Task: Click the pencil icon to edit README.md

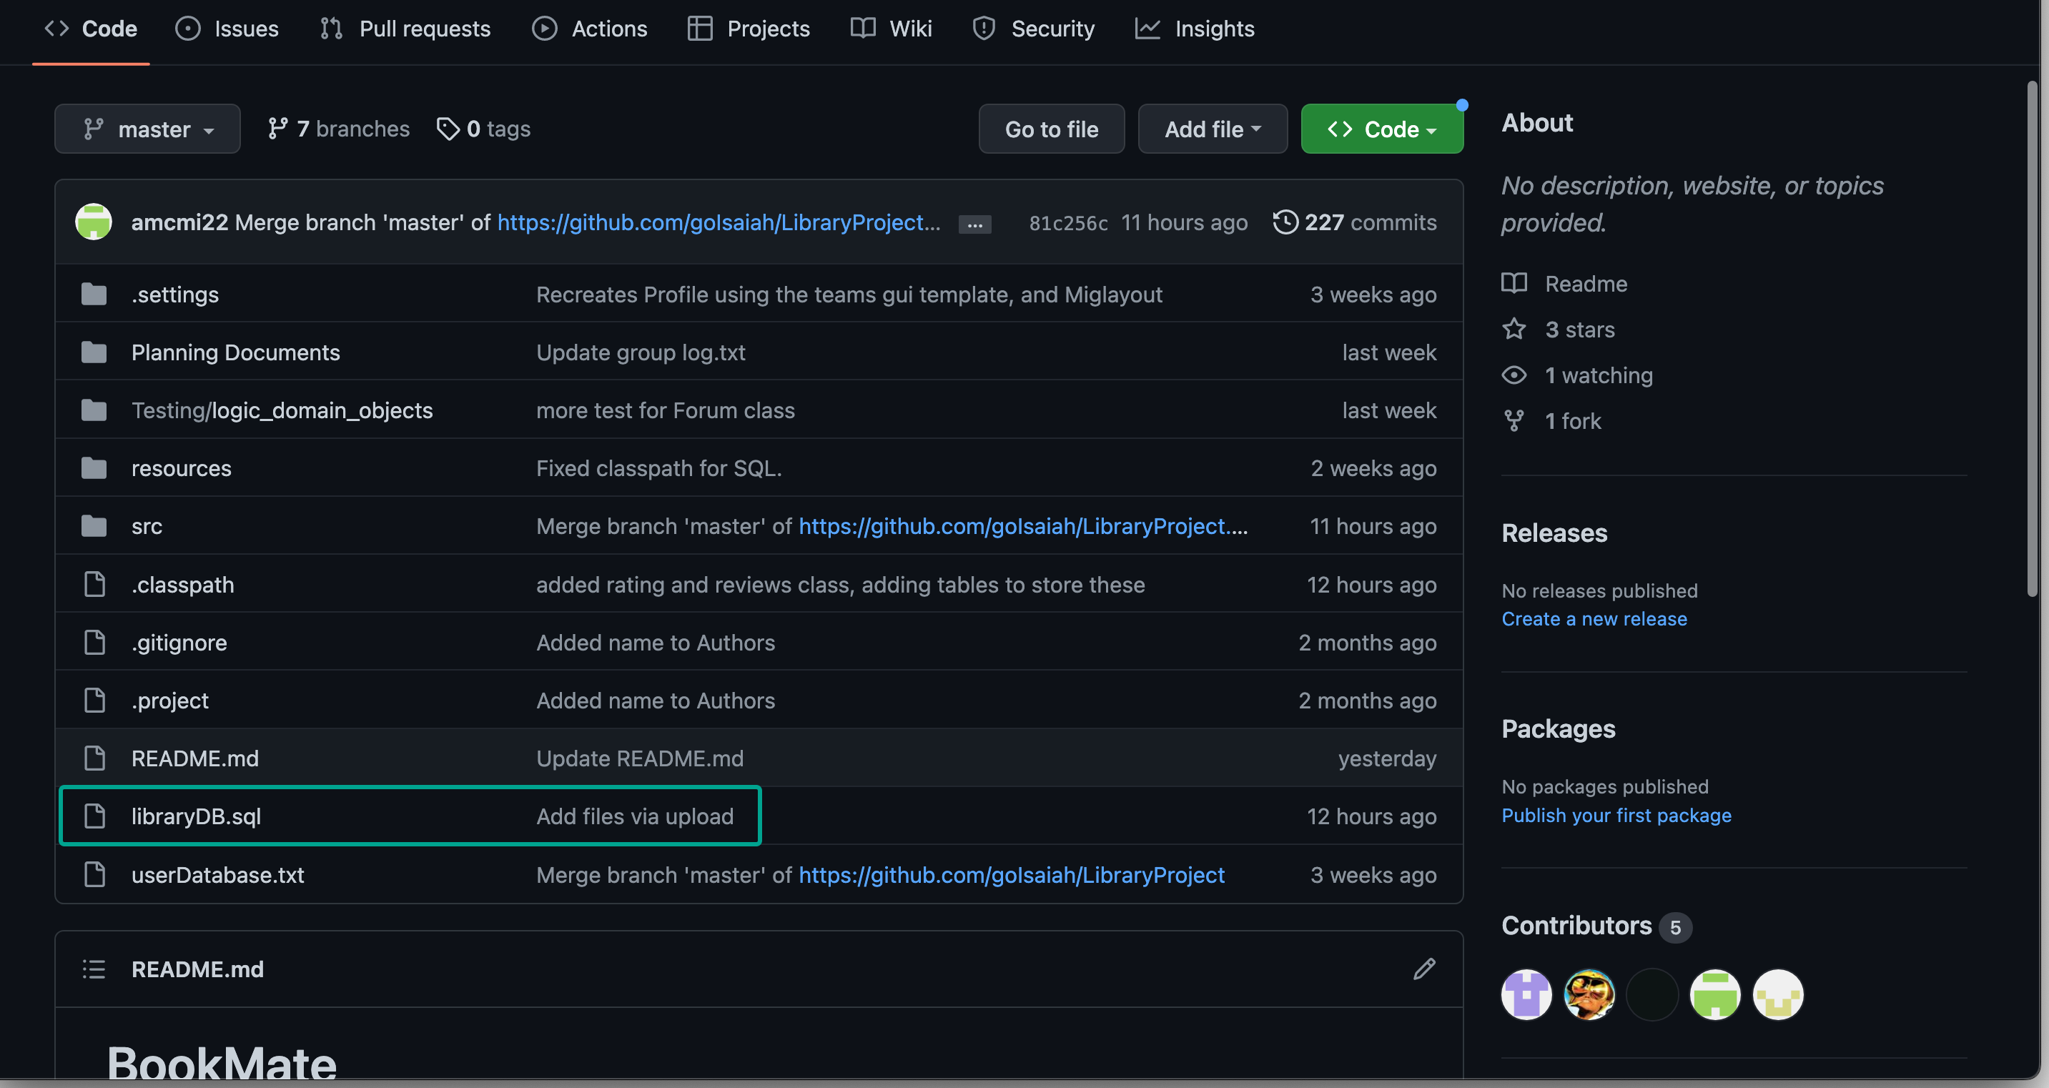Action: (x=1424, y=969)
